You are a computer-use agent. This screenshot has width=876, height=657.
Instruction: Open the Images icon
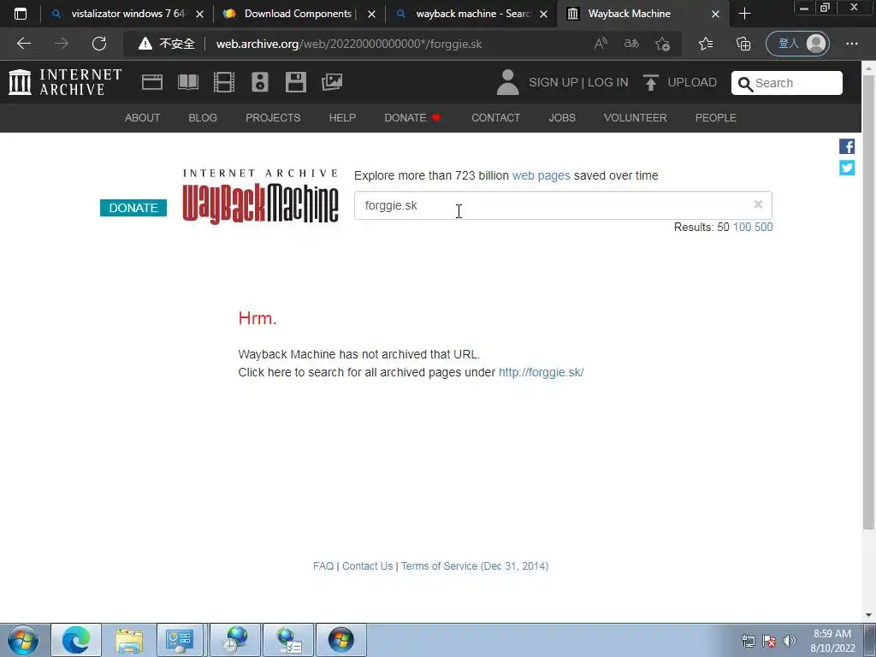point(332,82)
